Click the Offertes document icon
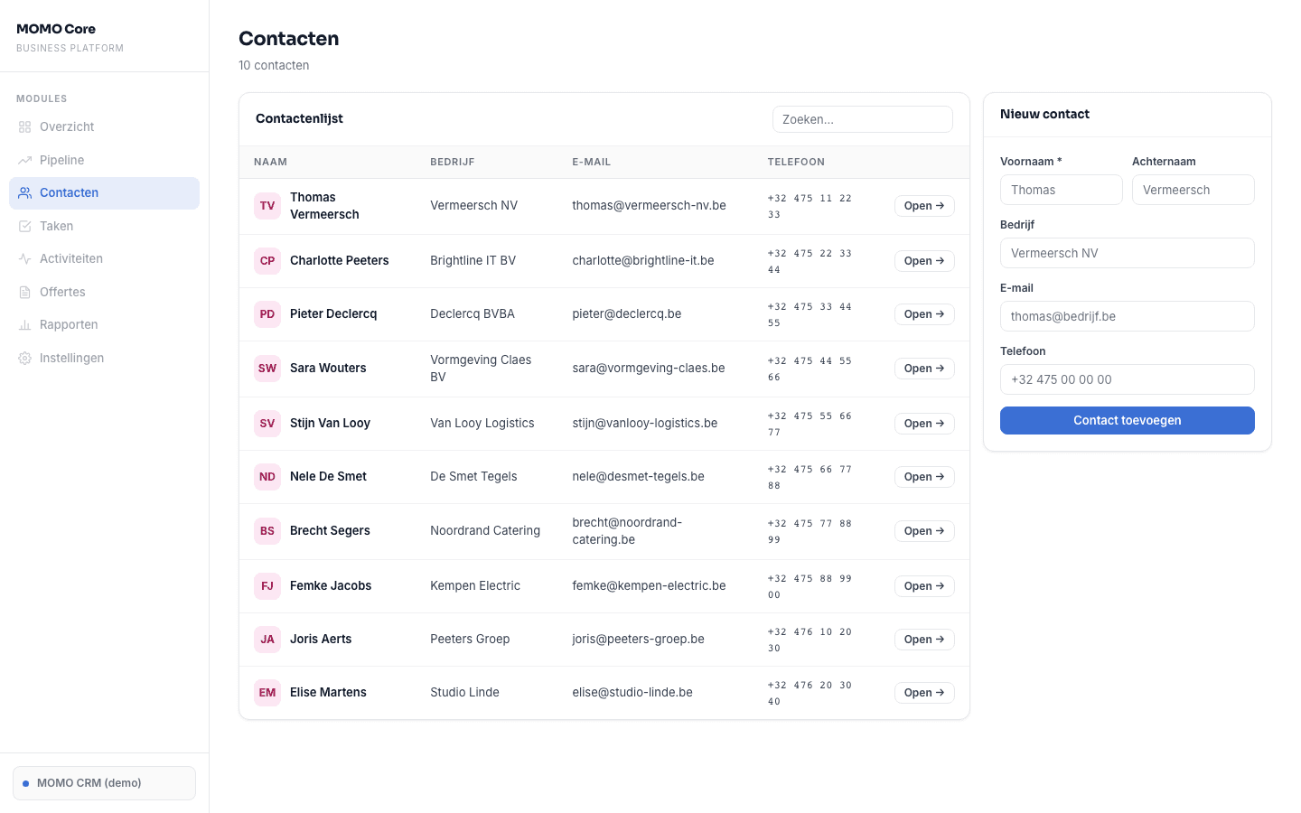 click(24, 292)
